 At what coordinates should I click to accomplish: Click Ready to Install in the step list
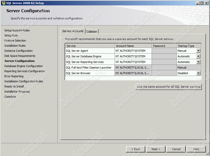[14, 86]
